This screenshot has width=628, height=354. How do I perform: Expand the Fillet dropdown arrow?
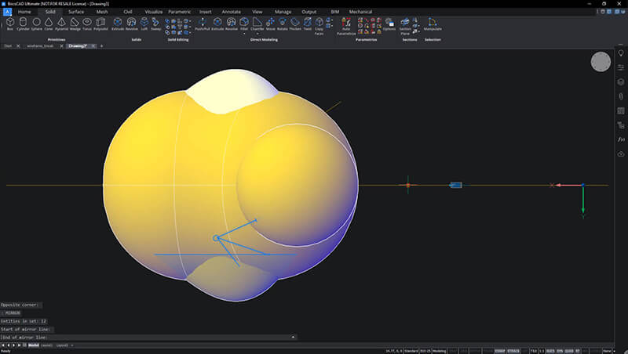(x=244, y=34)
